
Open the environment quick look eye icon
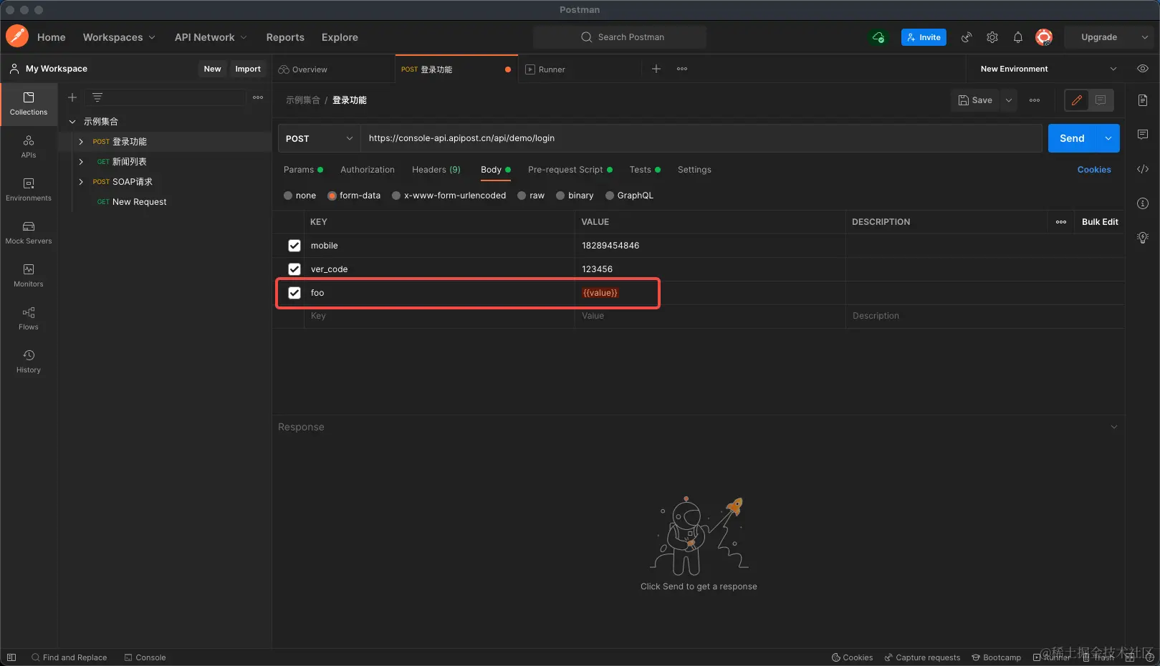[x=1143, y=69]
